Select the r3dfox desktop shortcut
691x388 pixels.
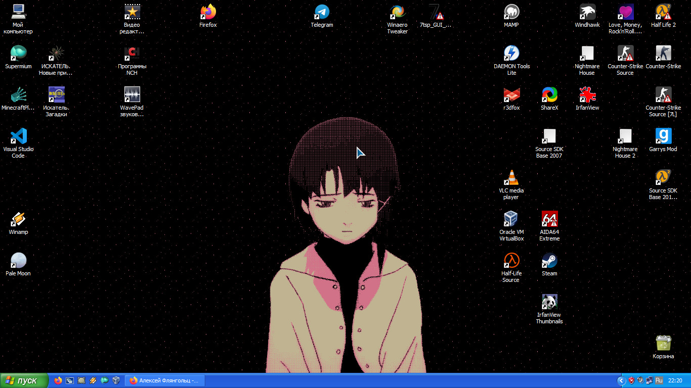point(511,99)
